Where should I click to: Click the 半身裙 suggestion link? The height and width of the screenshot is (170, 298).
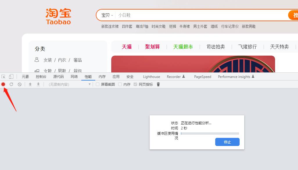(184, 26)
